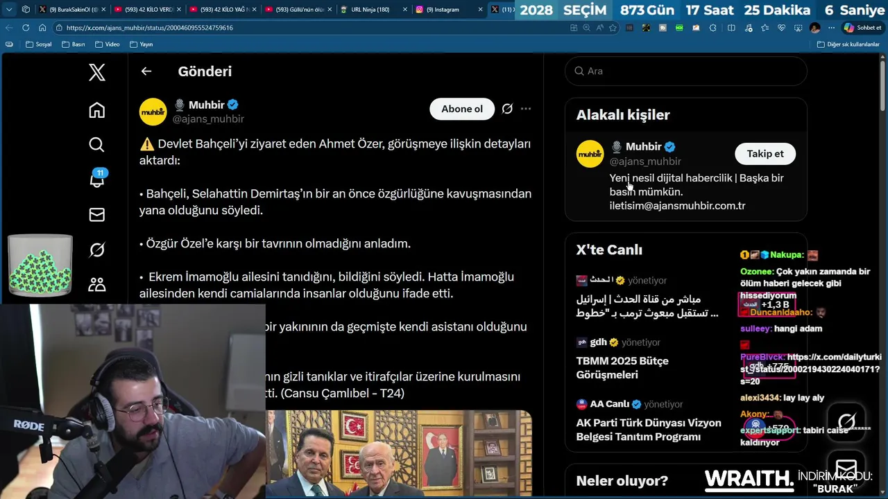The width and height of the screenshot is (888, 499).
Task: Follow Muhbir using Takip et button
Action: point(765,154)
